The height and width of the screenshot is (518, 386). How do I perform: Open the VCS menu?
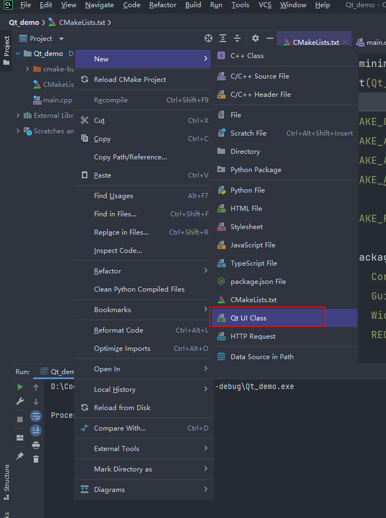tap(265, 5)
